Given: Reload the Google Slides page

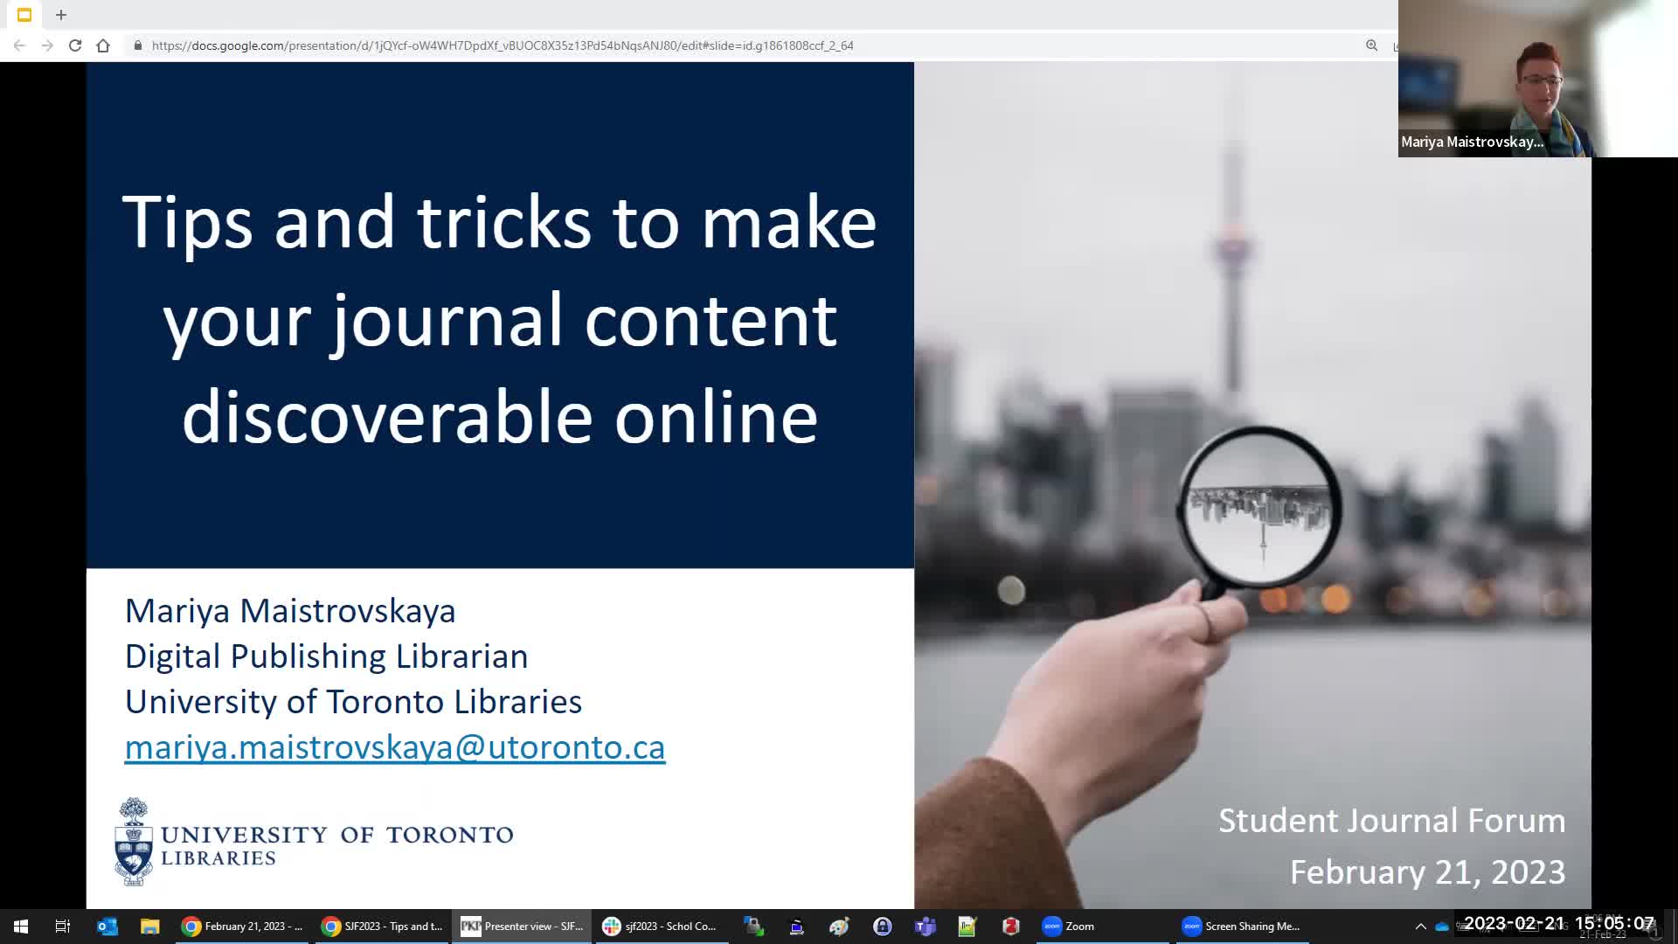Looking at the screenshot, I should tap(75, 45).
